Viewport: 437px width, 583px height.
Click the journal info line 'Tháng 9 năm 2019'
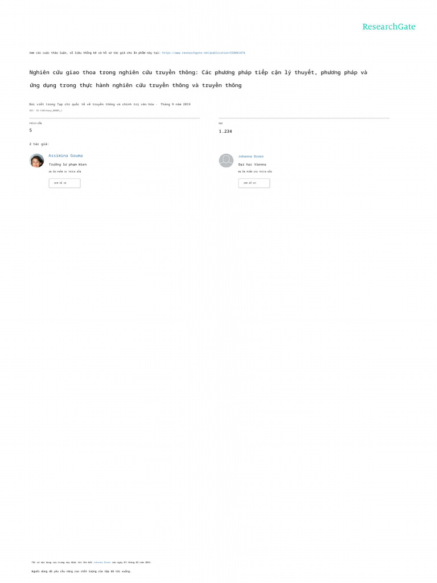[110, 105]
